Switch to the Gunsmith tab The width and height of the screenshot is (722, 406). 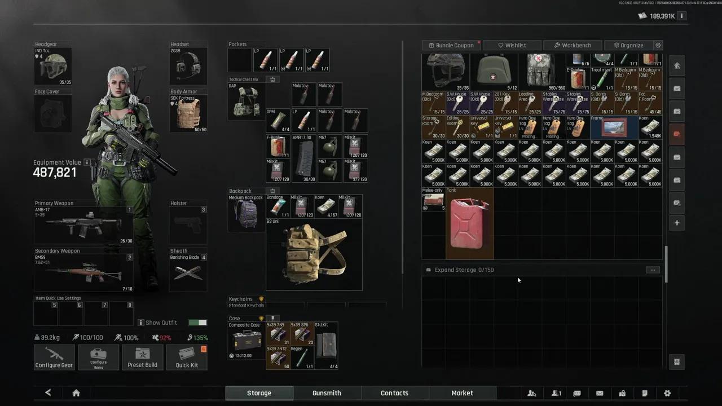[x=327, y=393]
